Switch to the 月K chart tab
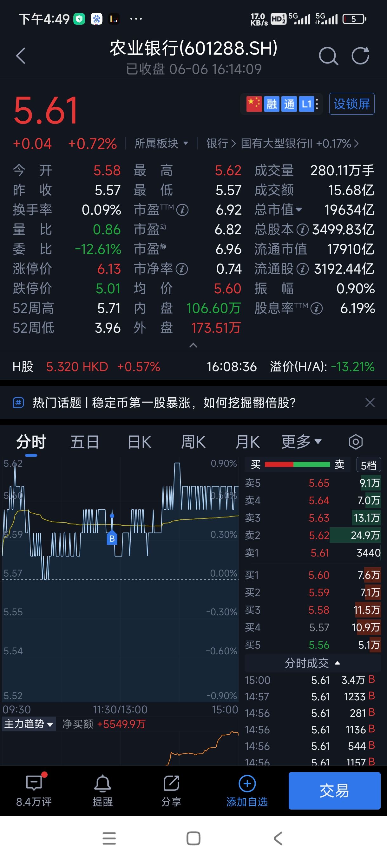The width and height of the screenshot is (387, 861). point(247,442)
